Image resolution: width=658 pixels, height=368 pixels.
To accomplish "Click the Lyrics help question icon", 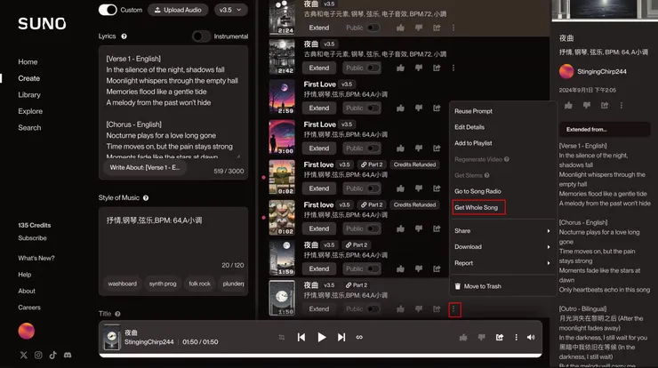I will coord(124,36).
